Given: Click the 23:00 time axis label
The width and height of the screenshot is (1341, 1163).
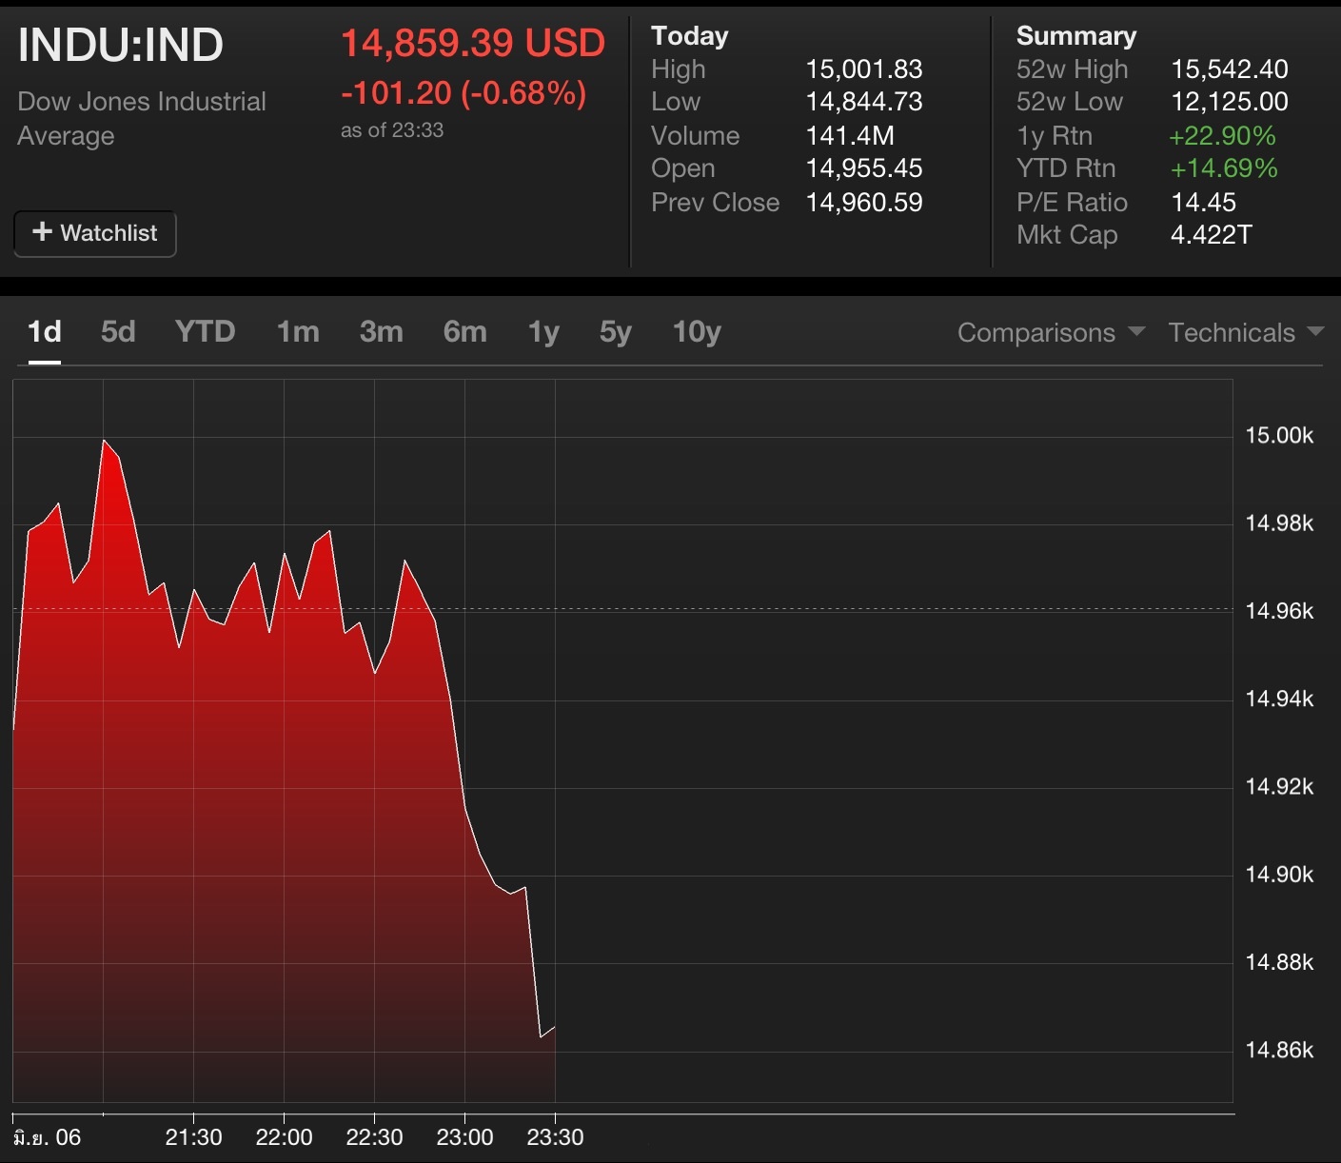Looking at the screenshot, I should click(x=464, y=1137).
